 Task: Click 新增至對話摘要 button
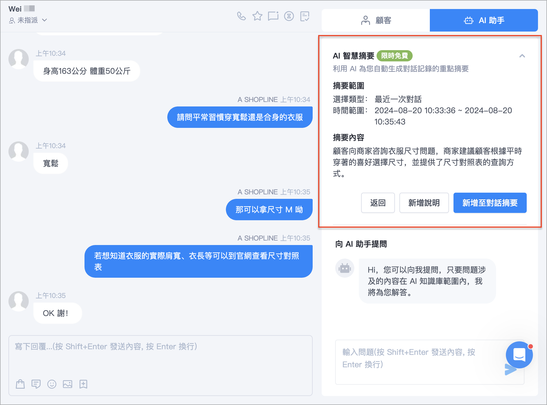pos(490,203)
